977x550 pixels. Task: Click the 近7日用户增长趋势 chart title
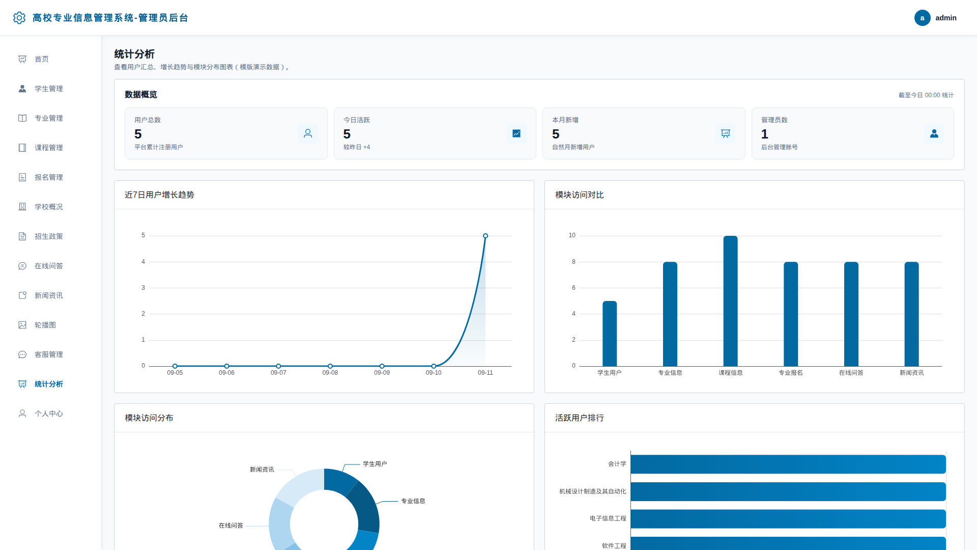159,195
